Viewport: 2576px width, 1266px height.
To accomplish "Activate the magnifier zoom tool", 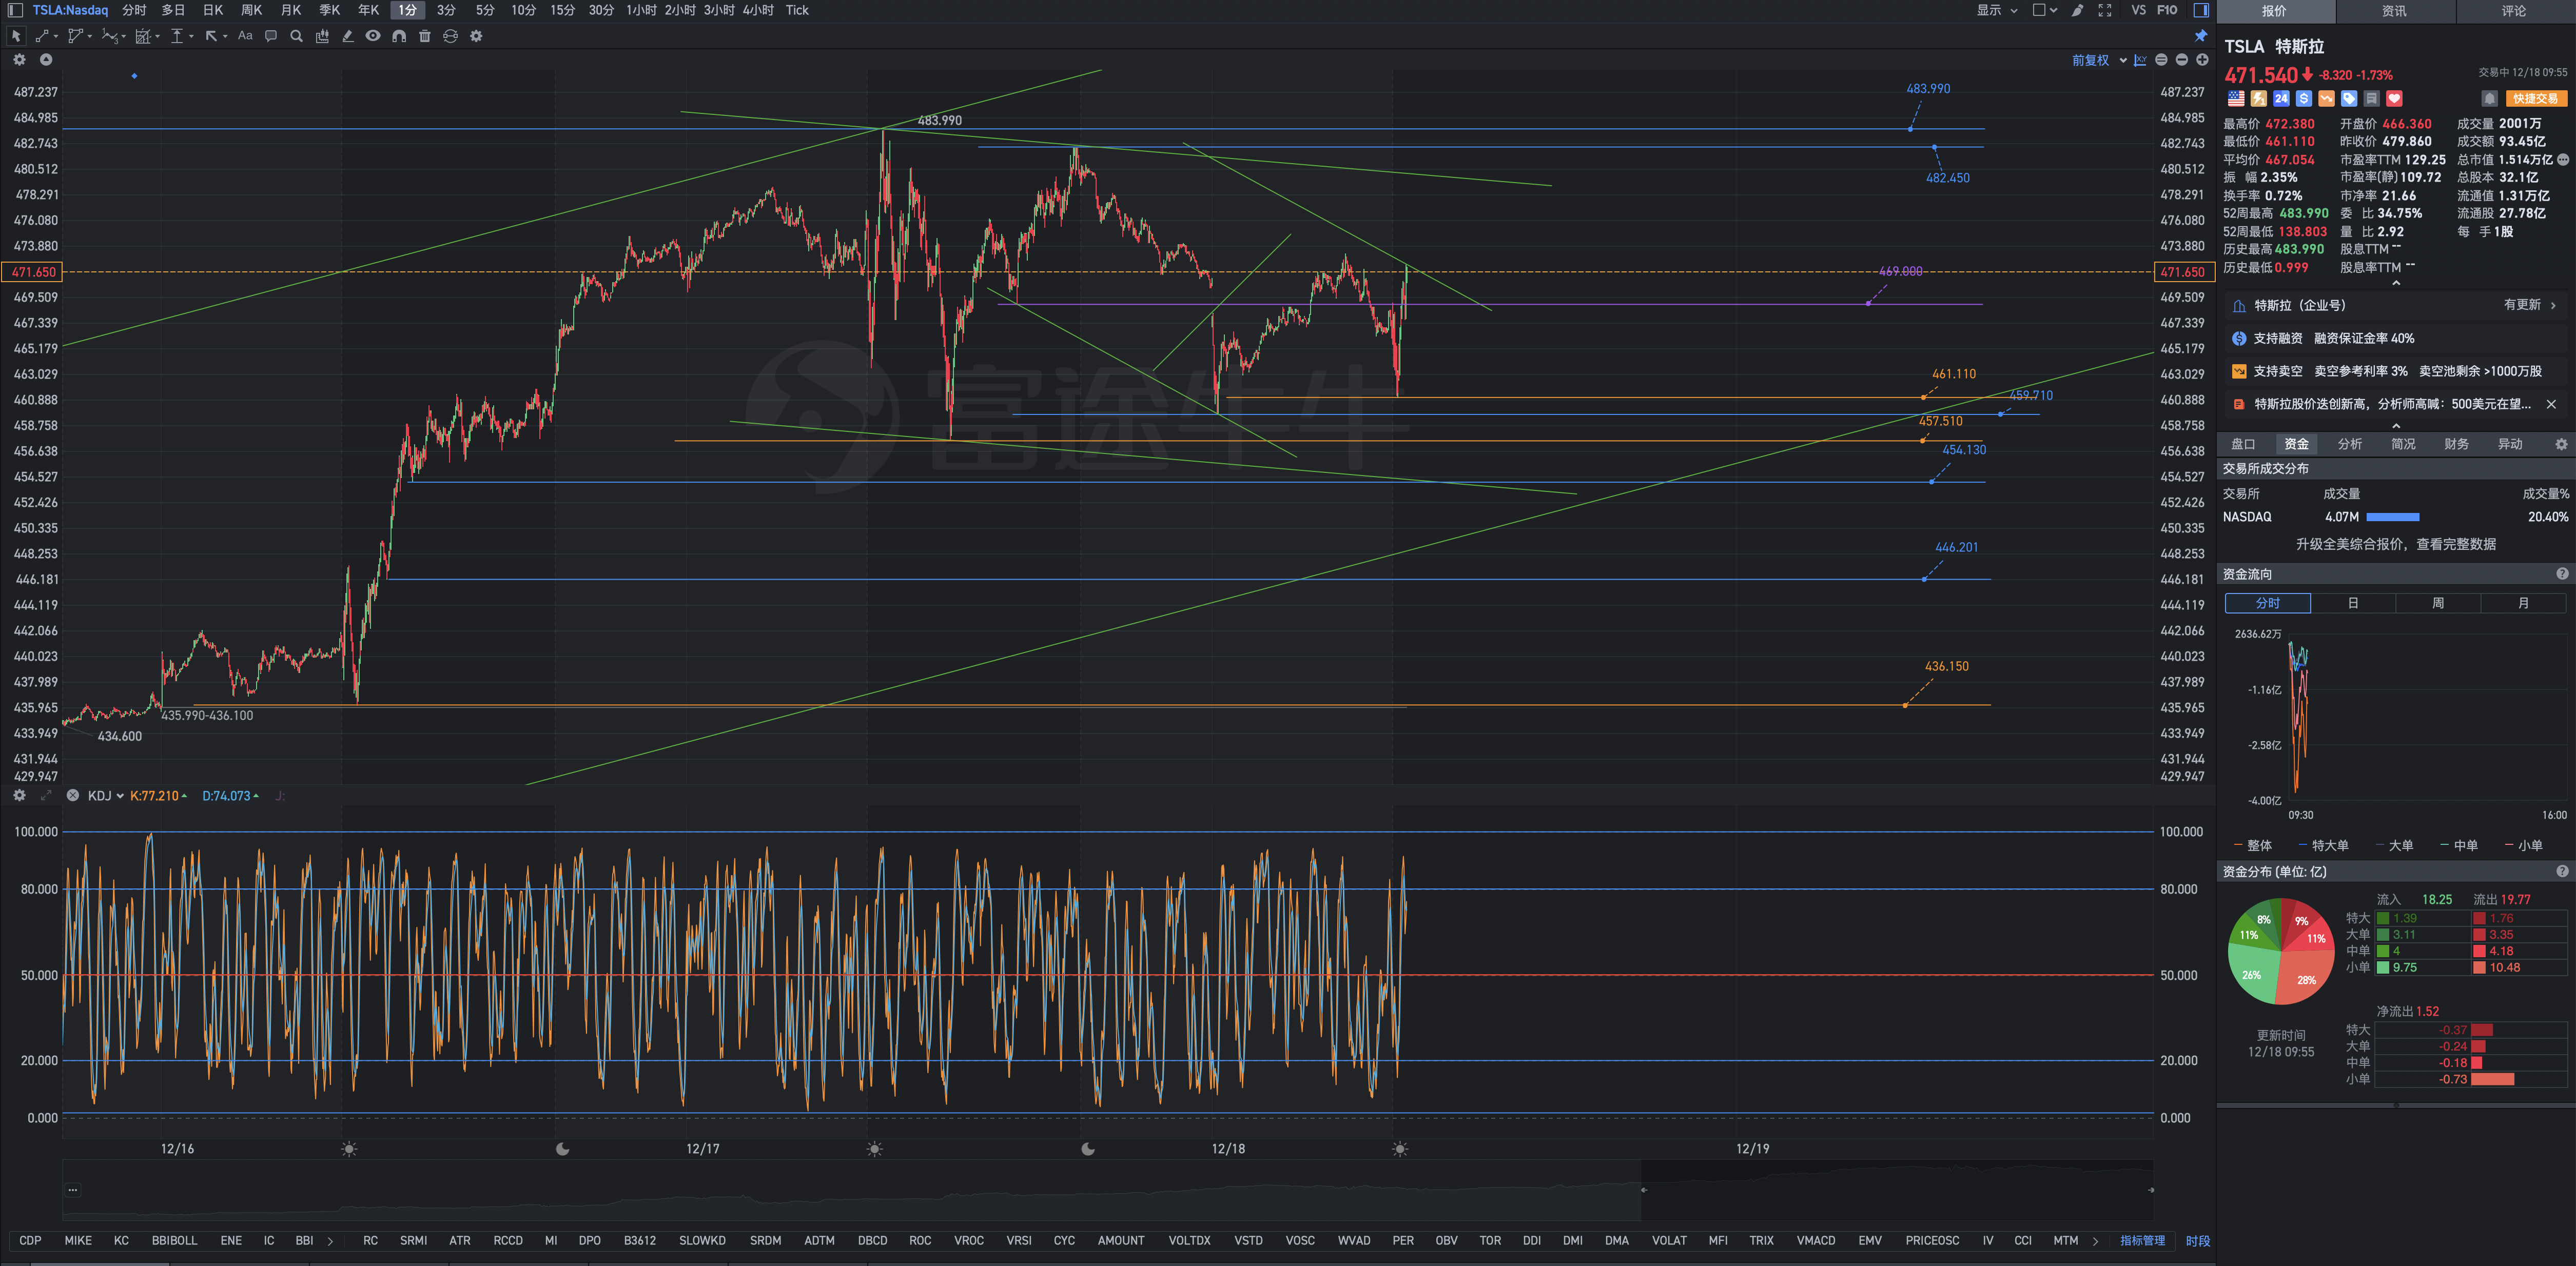I will pos(296,36).
